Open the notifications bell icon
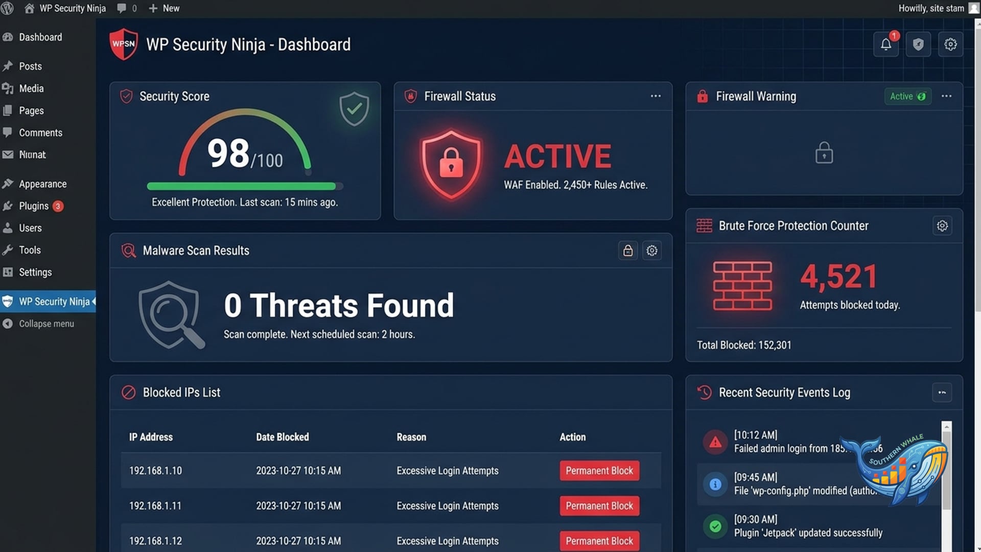The height and width of the screenshot is (552, 981). point(886,44)
